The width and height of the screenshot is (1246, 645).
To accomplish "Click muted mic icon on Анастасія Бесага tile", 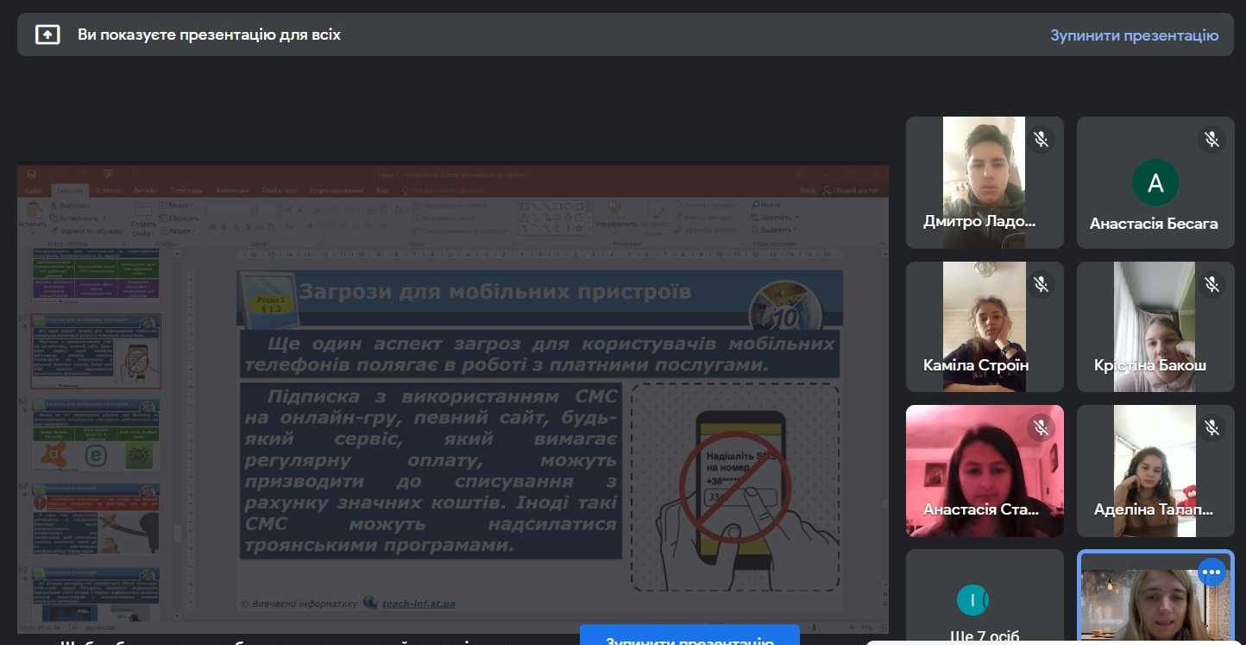I will pos(1211,139).
